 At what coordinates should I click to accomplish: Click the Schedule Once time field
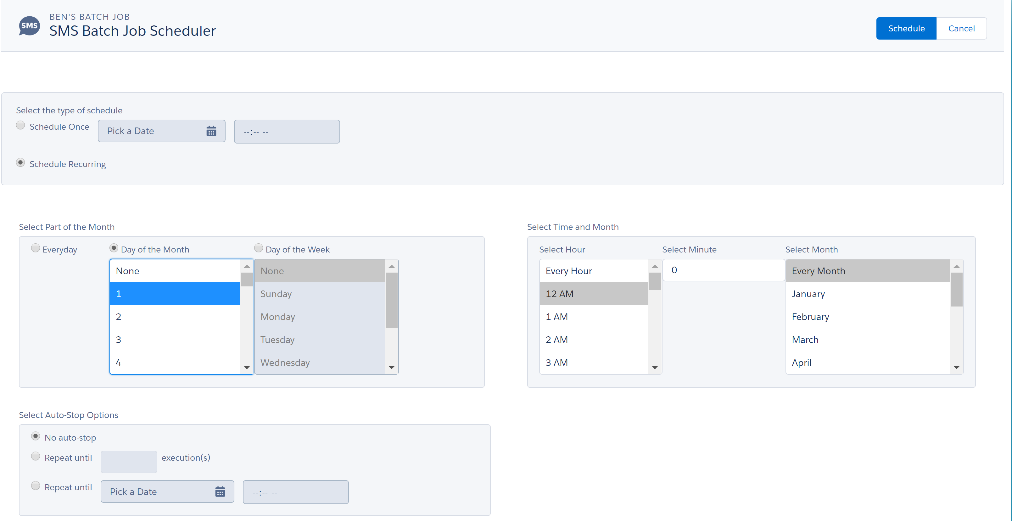click(287, 132)
